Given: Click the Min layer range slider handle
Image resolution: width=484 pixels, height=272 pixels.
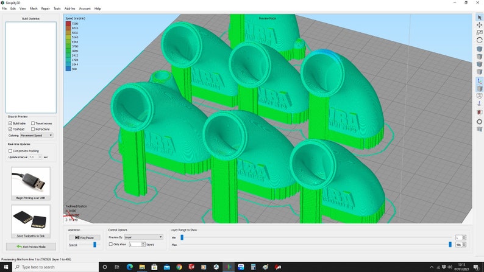Looking at the screenshot, I should (x=182, y=237).
